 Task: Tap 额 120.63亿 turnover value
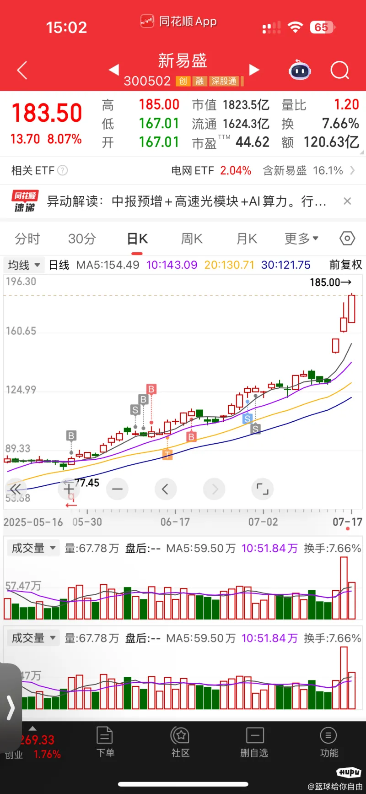(320, 142)
